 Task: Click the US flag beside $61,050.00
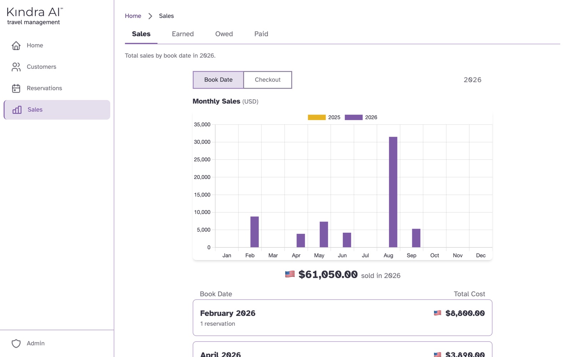[290, 274]
